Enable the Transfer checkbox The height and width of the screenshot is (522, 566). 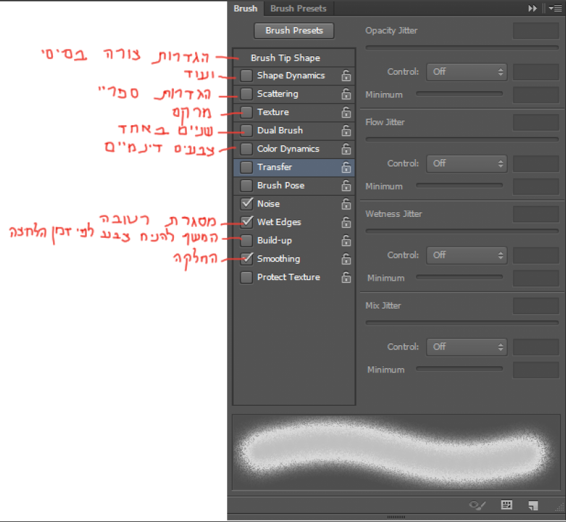tap(246, 167)
